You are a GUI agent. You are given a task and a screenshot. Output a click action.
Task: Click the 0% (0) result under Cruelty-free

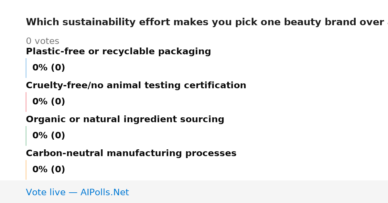pyautogui.click(x=49, y=102)
